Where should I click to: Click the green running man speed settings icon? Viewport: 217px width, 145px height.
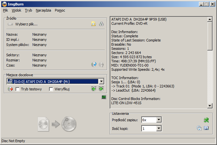coord(206,120)
